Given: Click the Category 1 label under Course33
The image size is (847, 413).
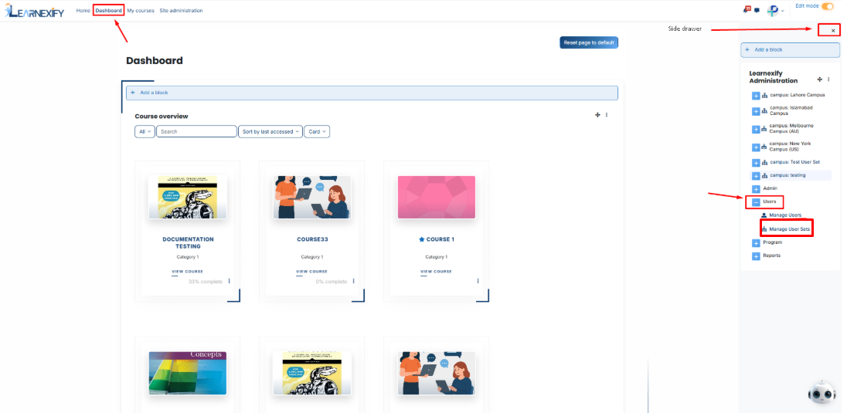Looking at the screenshot, I should (x=312, y=257).
